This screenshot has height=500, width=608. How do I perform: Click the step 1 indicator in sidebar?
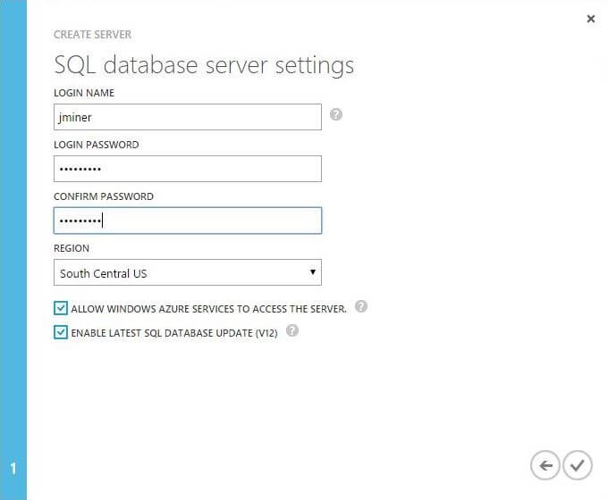tap(13, 468)
